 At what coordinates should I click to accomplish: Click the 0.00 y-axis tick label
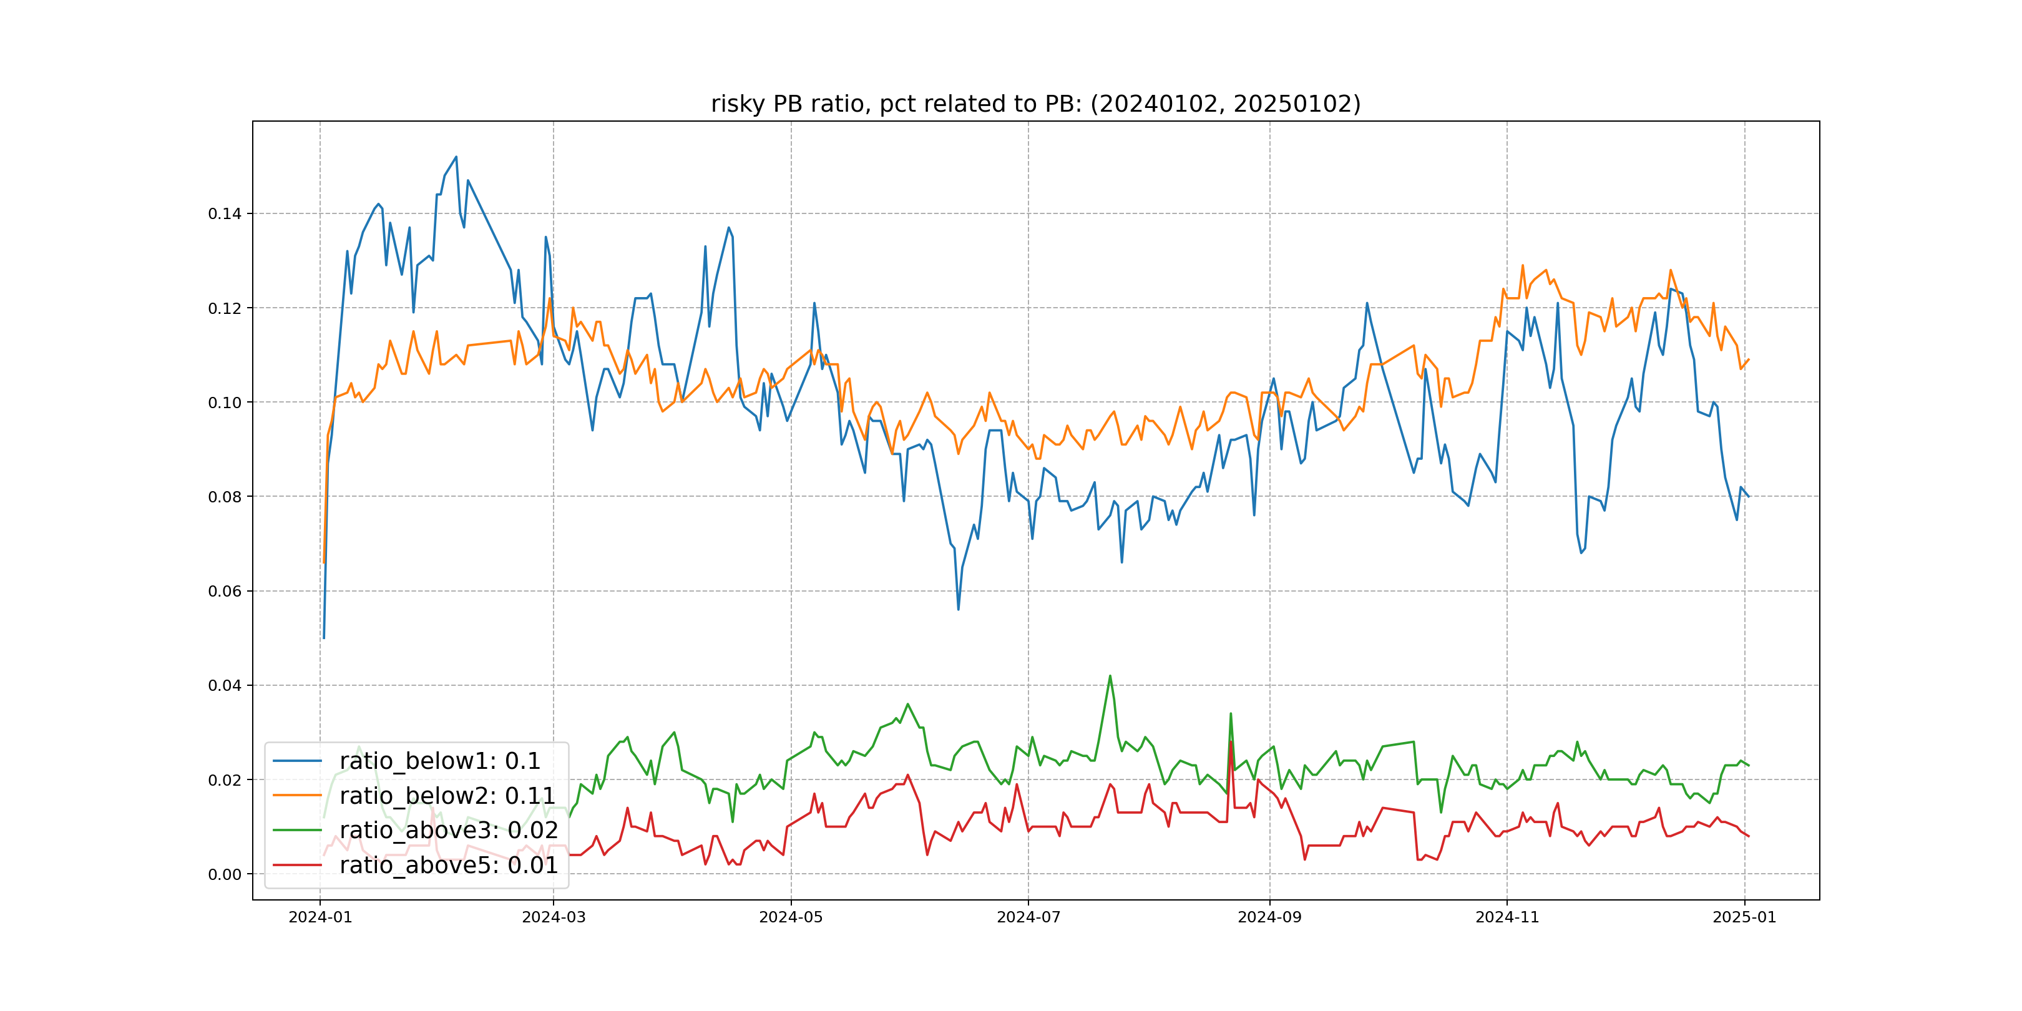(225, 874)
